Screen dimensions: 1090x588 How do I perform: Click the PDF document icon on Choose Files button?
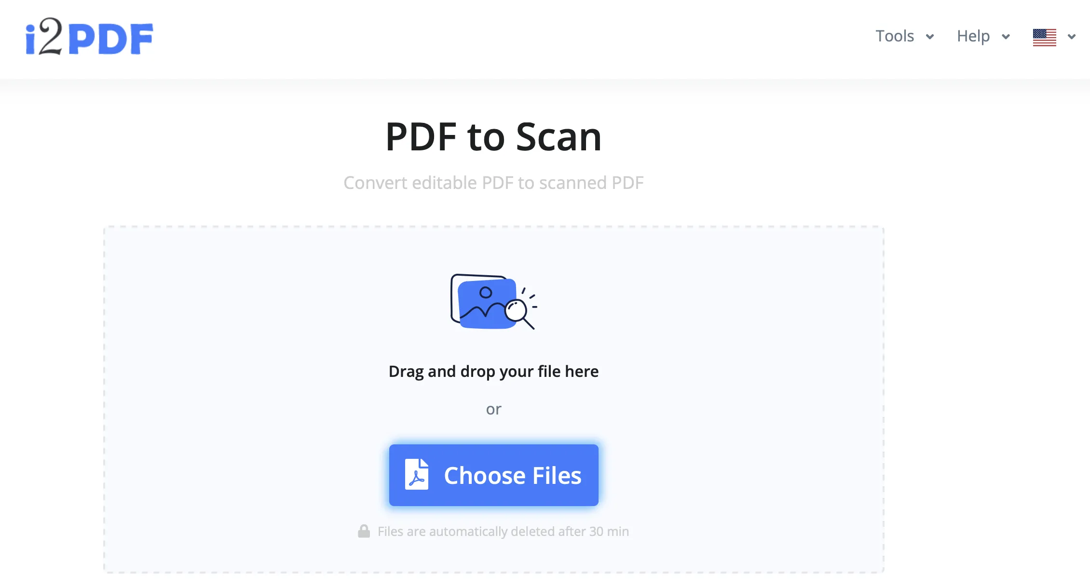pyautogui.click(x=415, y=476)
